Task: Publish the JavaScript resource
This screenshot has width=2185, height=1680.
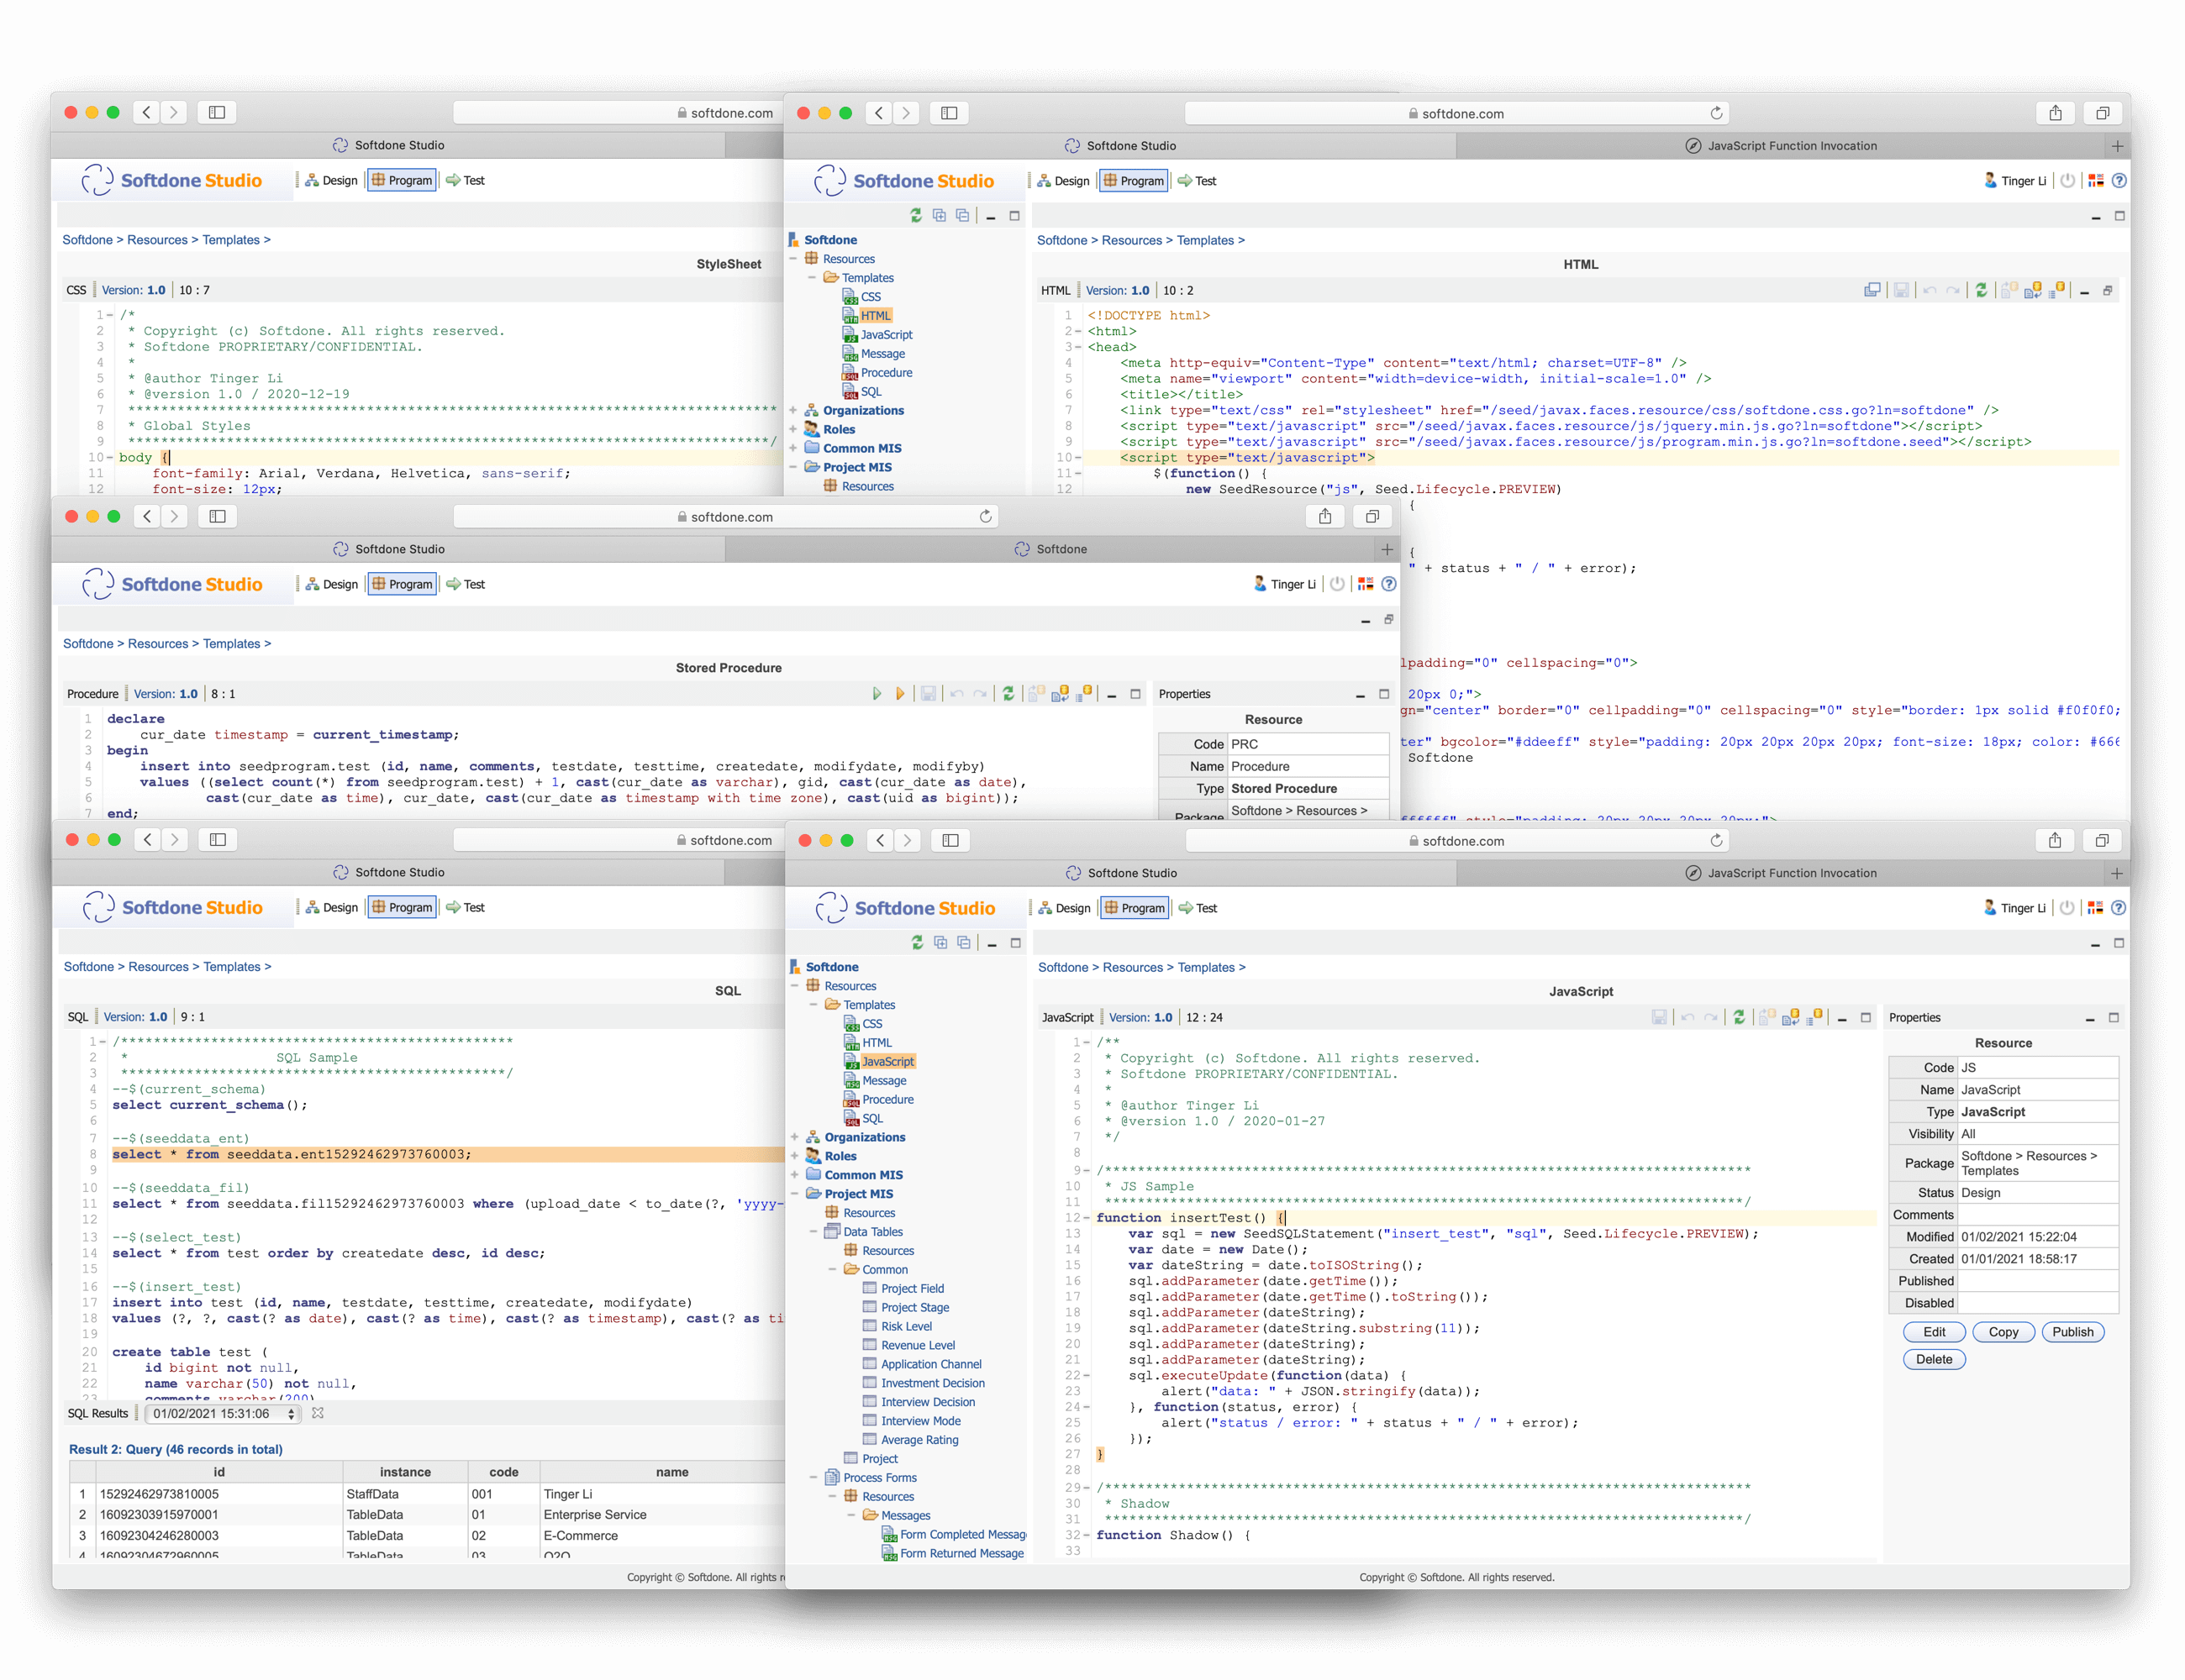Action: coord(2072,1332)
